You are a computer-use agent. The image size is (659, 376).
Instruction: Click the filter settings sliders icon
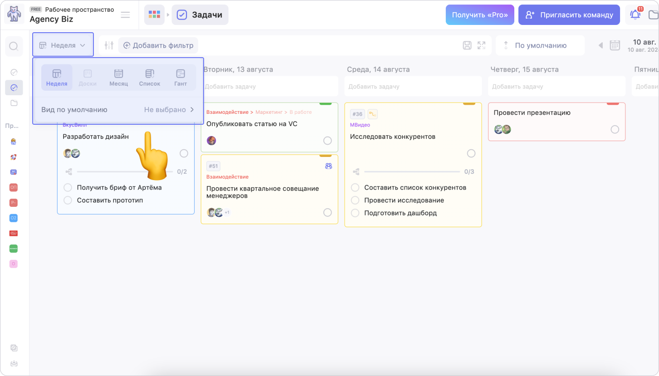pyautogui.click(x=109, y=45)
